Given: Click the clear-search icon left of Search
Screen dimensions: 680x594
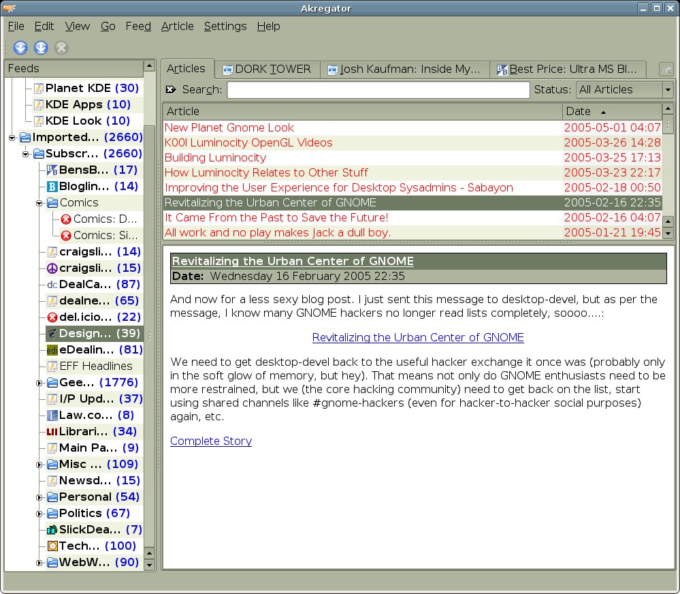Looking at the screenshot, I should pos(171,90).
